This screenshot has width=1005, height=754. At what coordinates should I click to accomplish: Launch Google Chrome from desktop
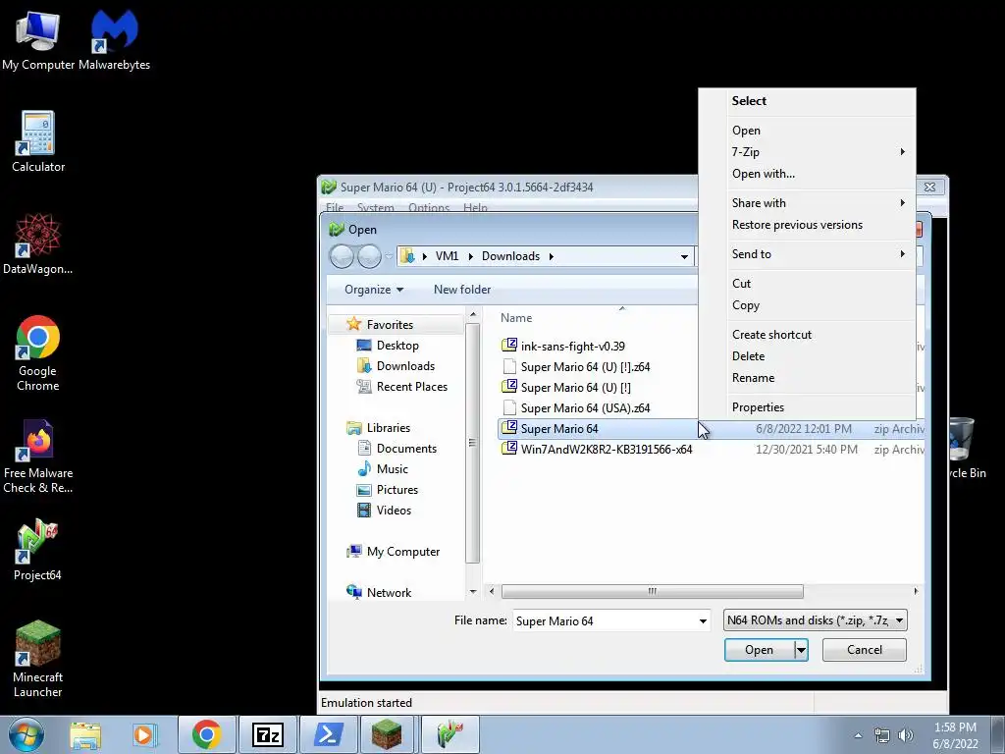pos(38,352)
